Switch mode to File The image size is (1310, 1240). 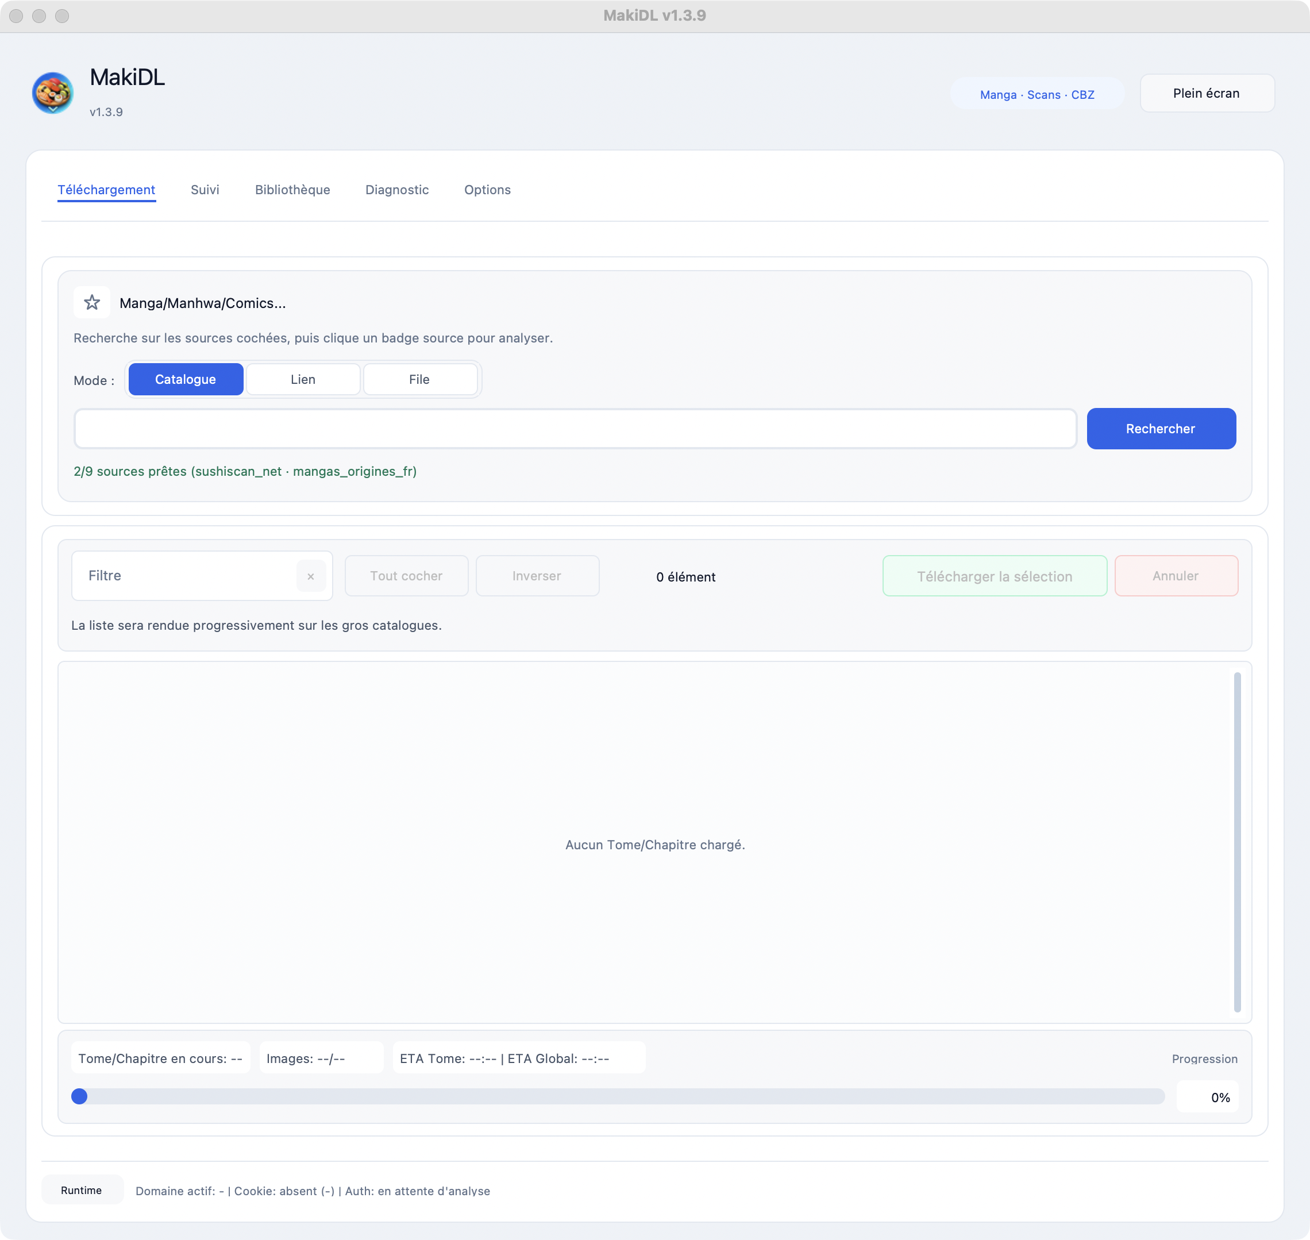pyautogui.click(x=419, y=379)
